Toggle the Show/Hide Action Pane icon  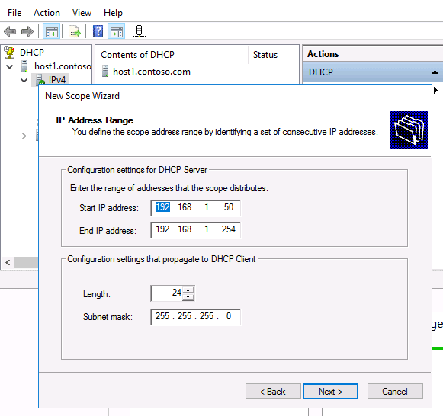point(117,31)
